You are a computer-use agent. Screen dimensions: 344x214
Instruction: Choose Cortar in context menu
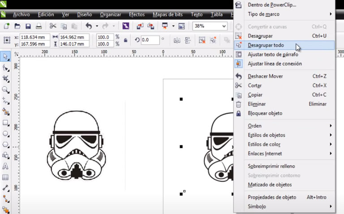tap(284, 86)
